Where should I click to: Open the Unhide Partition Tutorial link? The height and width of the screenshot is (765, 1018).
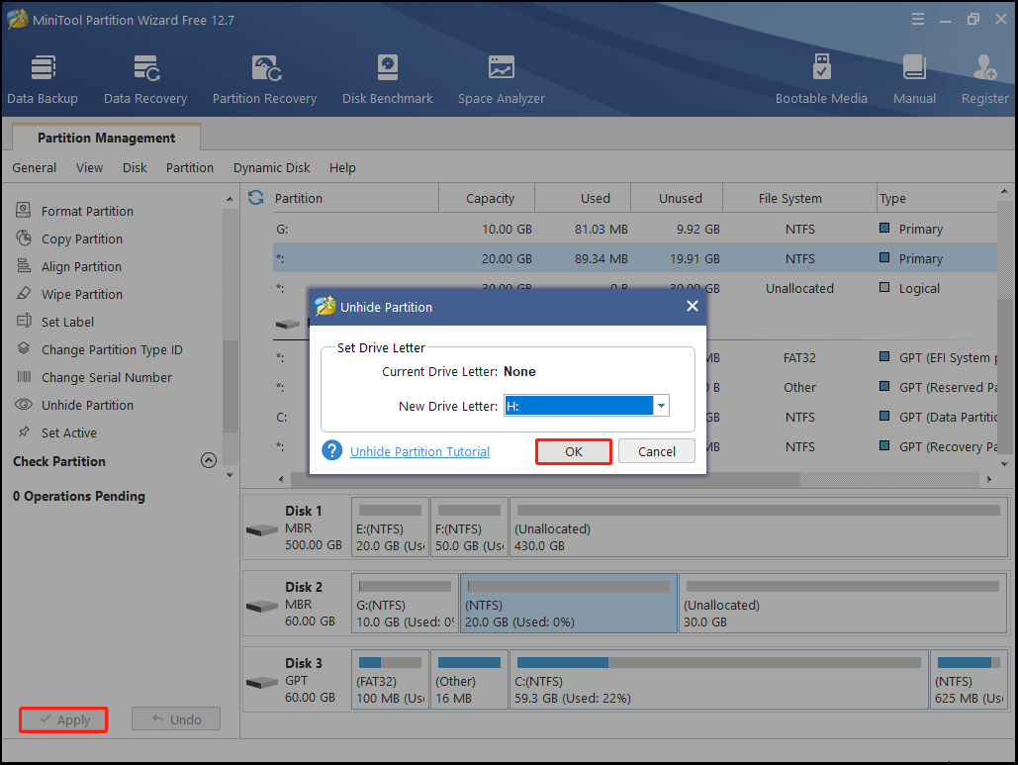click(420, 451)
